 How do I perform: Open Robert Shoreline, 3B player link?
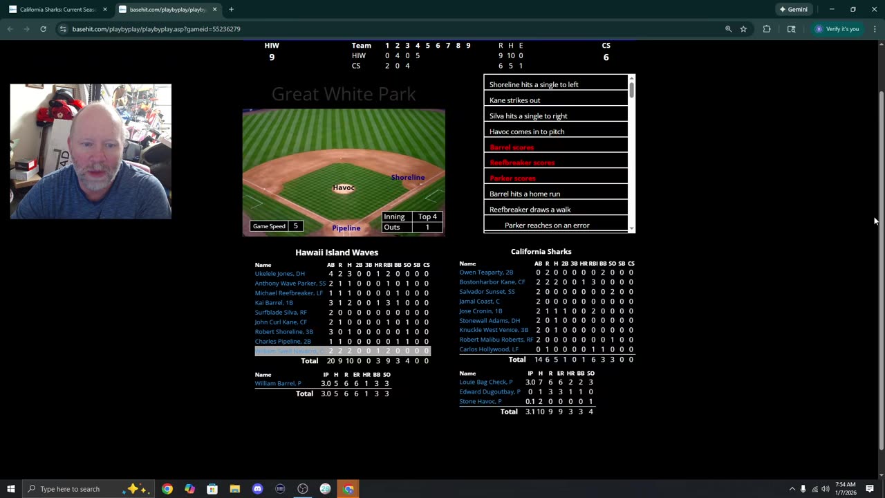click(x=283, y=331)
